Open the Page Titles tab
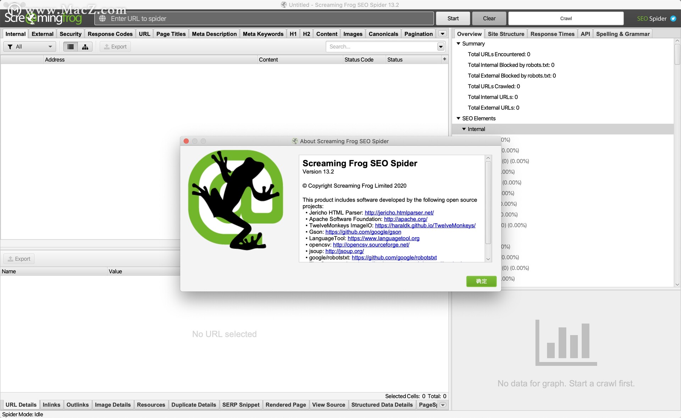 click(171, 34)
